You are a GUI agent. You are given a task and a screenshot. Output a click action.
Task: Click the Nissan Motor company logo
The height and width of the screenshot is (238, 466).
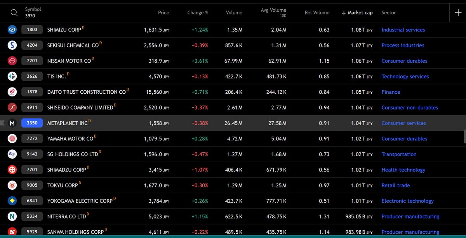coord(12,61)
